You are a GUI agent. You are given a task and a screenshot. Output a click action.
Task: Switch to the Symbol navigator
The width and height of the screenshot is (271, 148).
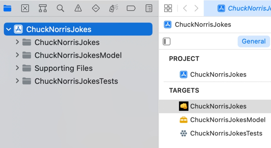pos(43,8)
